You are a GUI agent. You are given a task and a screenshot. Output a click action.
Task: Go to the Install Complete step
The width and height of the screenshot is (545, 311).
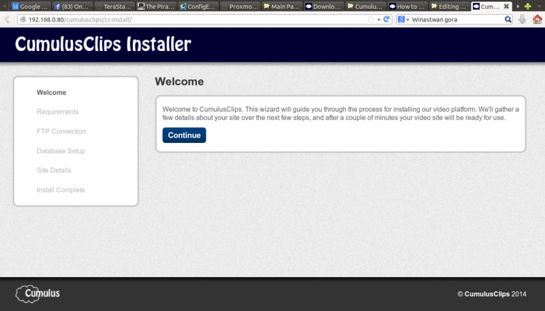(x=61, y=190)
